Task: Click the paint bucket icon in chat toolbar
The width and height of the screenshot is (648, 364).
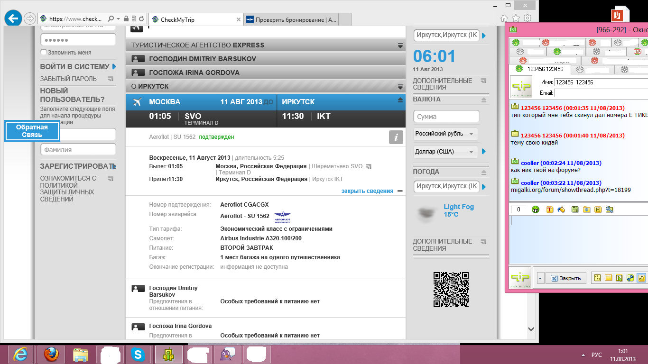Action: (562, 209)
